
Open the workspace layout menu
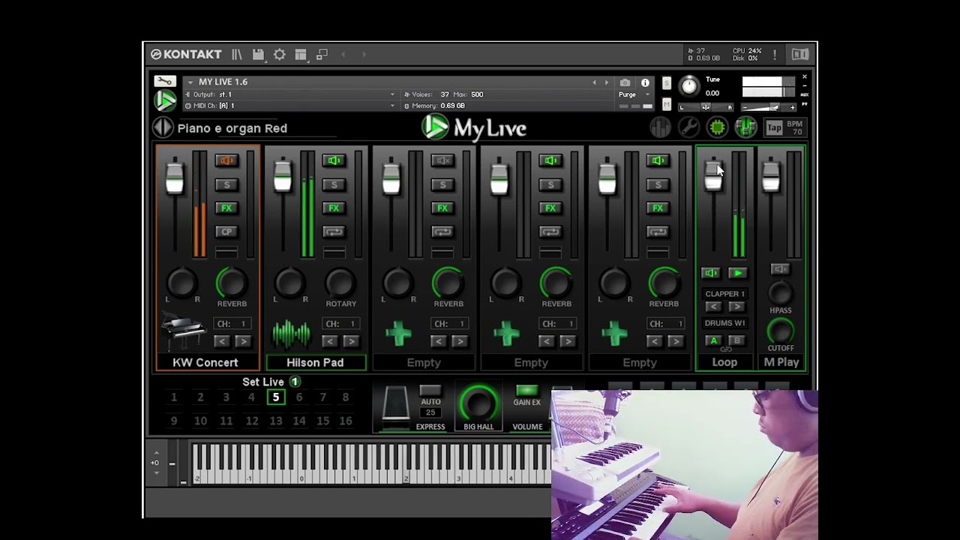301,55
